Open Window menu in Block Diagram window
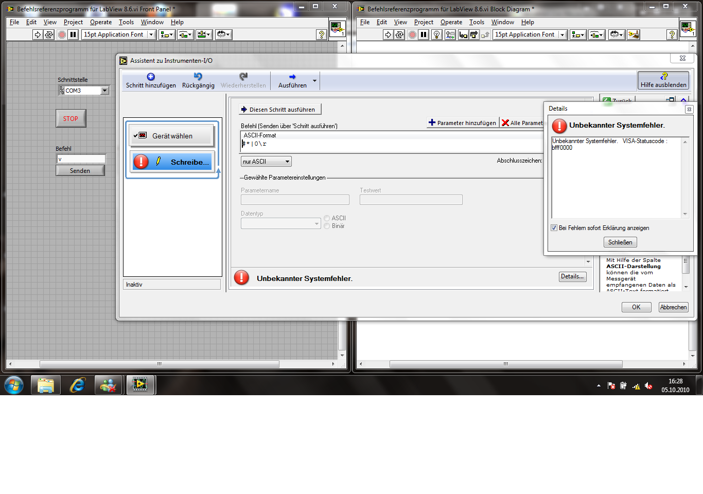Image resolution: width=703 pixels, height=494 pixels. click(502, 22)
